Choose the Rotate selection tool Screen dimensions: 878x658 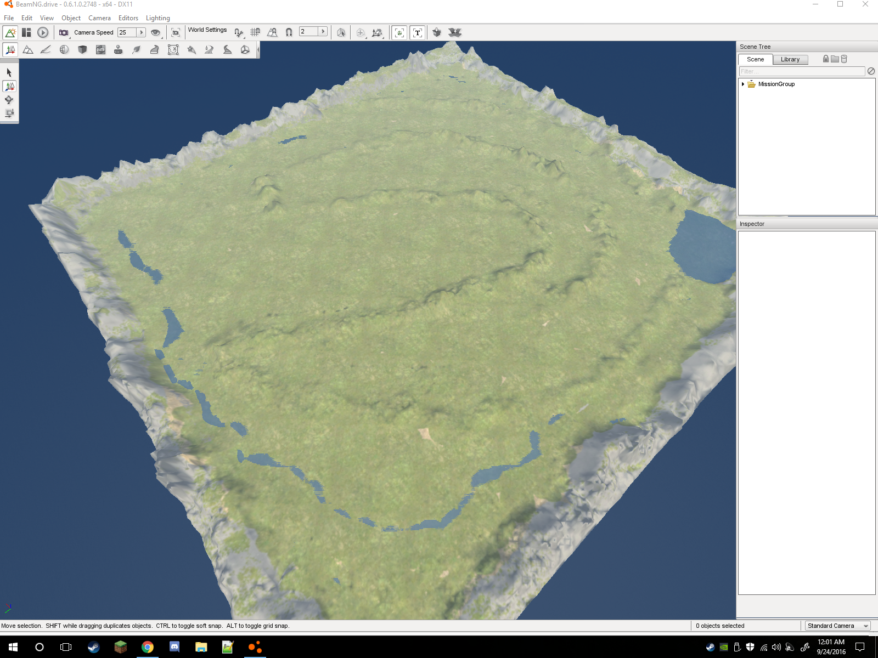click(x=9, y=100)
